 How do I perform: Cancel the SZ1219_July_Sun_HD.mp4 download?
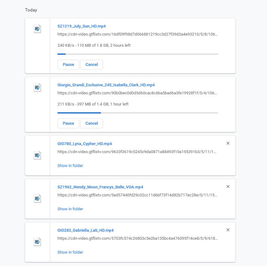[x=92, y=65]
